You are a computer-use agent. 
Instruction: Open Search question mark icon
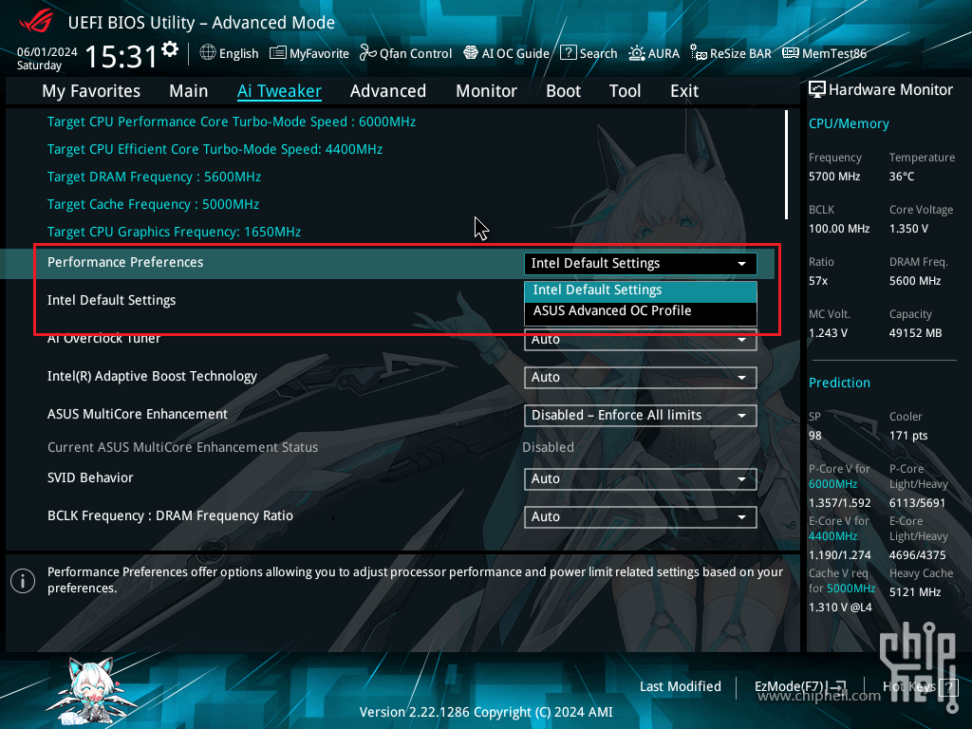[x=569, y=53]
